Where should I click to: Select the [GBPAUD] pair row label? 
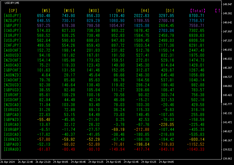click(12, 144)
